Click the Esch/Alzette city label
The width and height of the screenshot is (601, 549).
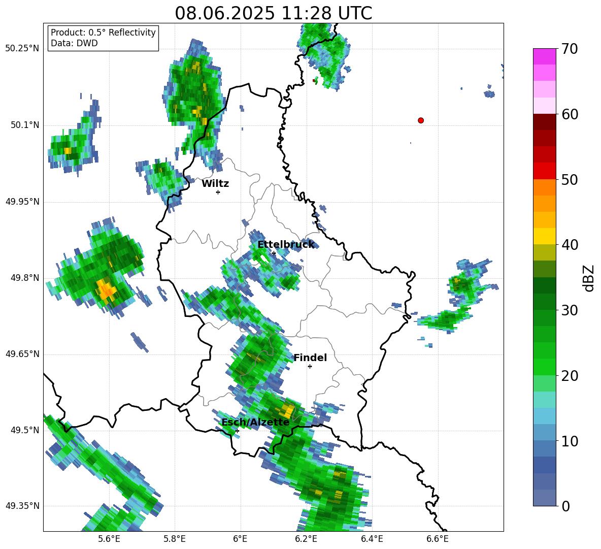255,422
